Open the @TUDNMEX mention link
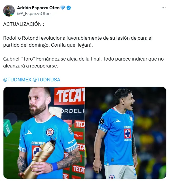The height and width of the screenshot is (181, 170). tap(17, 80)
